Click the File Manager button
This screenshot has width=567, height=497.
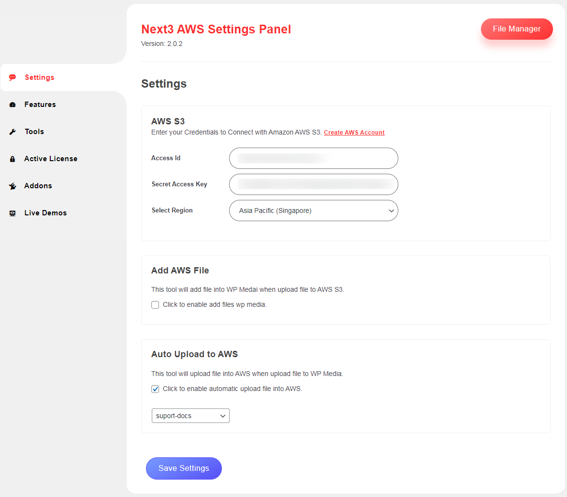[x=517, y=29]
